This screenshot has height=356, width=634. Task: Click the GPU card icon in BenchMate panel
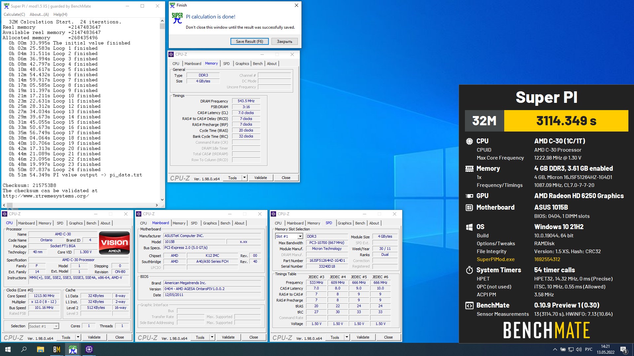coord(469,196)
